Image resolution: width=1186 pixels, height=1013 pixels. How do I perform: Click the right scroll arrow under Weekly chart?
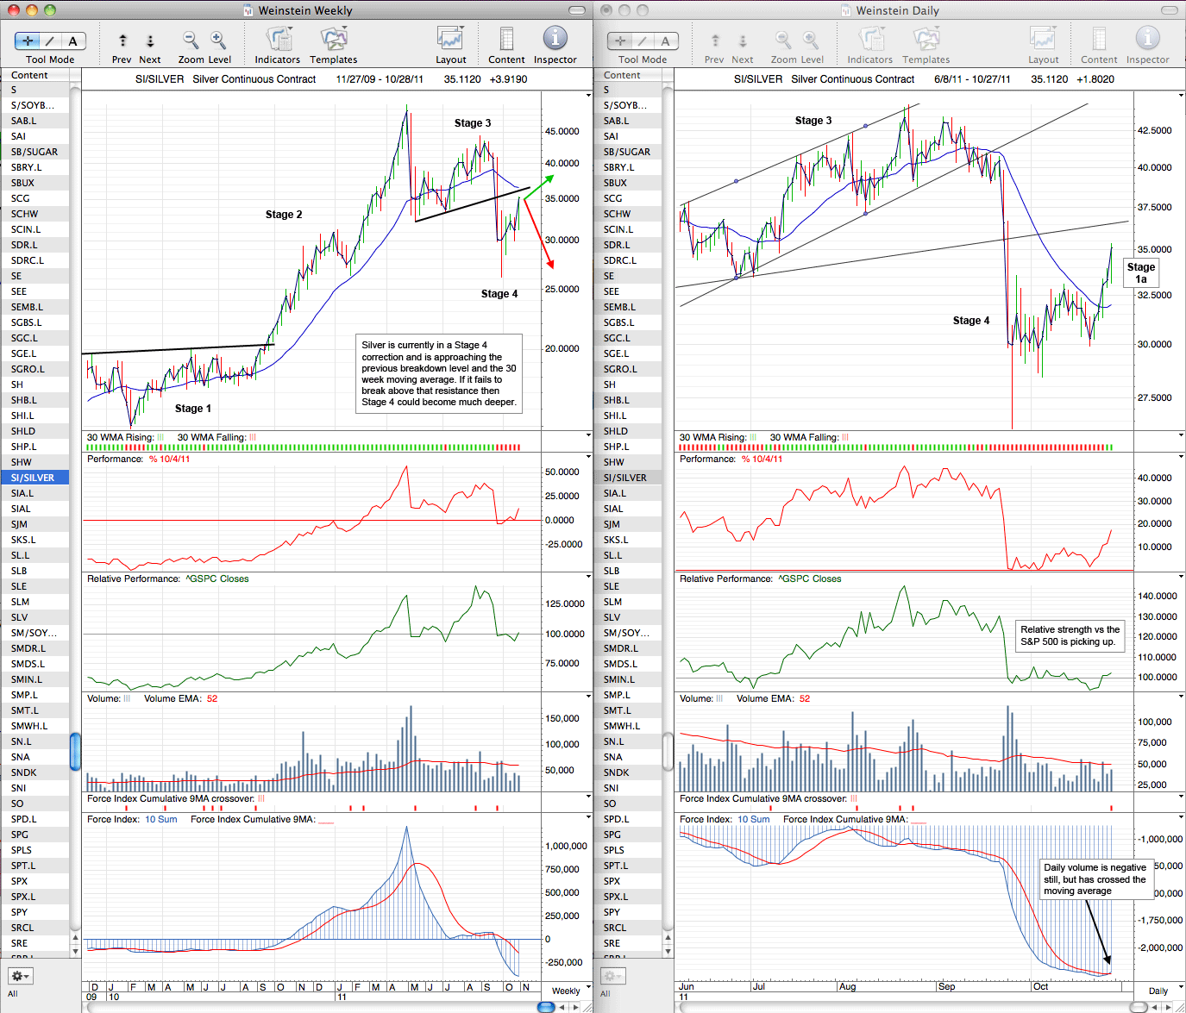click(x=574, y=1007)
